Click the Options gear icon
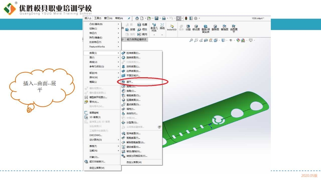This screenshot has width=321, height=180. [196, 18]
